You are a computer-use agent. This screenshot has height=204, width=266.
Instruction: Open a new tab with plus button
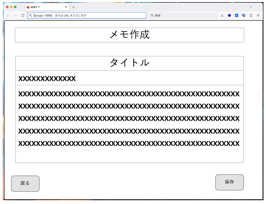(x=73, y=7)
